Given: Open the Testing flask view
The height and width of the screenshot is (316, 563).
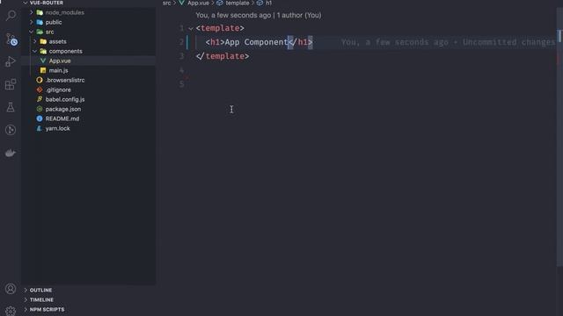Looking at the screenshot, I should click(x=11, y=107).
